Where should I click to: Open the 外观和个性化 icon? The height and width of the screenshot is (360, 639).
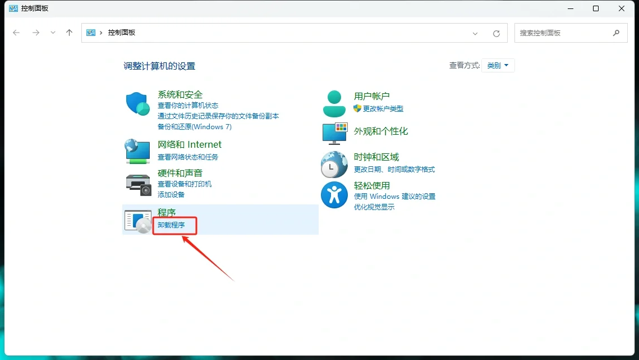pos(334,134)
